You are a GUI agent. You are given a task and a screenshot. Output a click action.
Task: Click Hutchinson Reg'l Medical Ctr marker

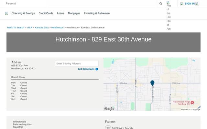click(192, 103)
